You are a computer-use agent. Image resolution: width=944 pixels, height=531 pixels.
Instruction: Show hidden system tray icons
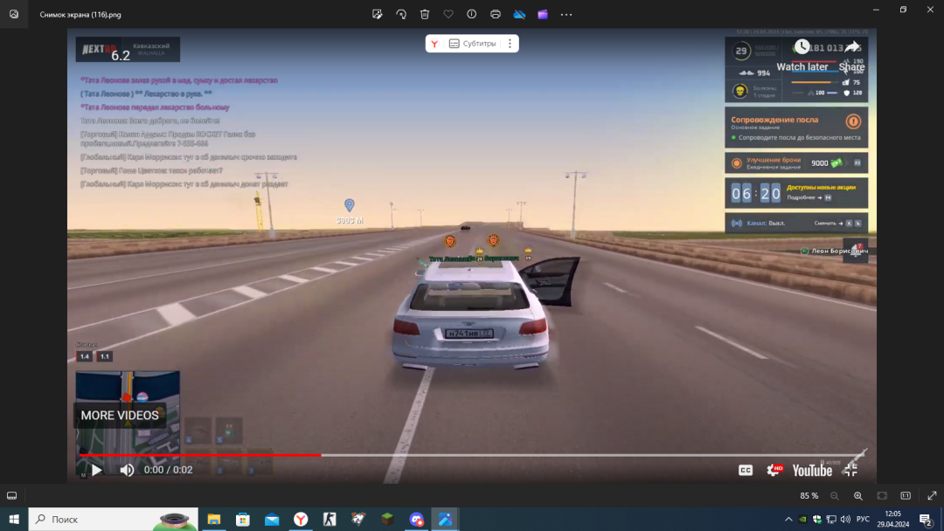pyautogui.click(x=788, y=519)
